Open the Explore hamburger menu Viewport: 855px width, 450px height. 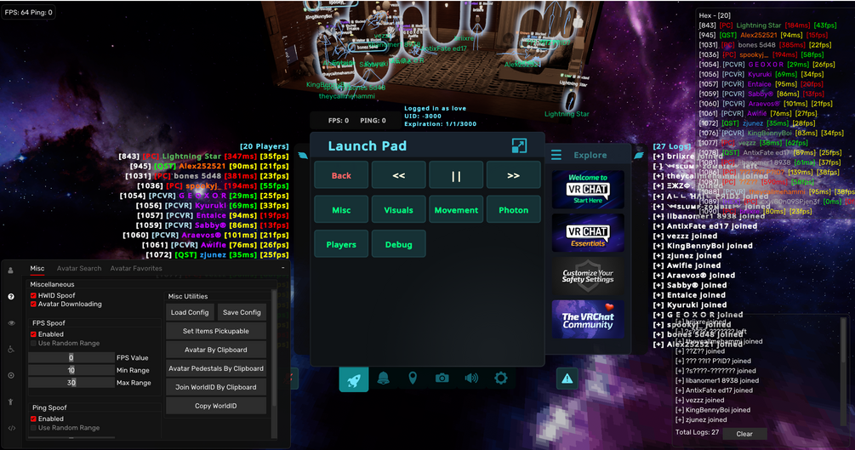click(x=556, y=155)
